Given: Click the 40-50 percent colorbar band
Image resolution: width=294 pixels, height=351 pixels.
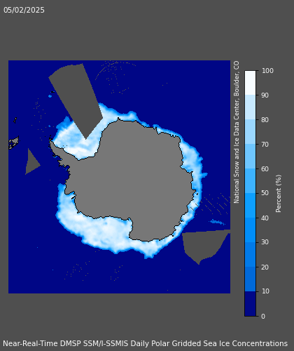Looking at the screenshot, I should tap(250, 206).
